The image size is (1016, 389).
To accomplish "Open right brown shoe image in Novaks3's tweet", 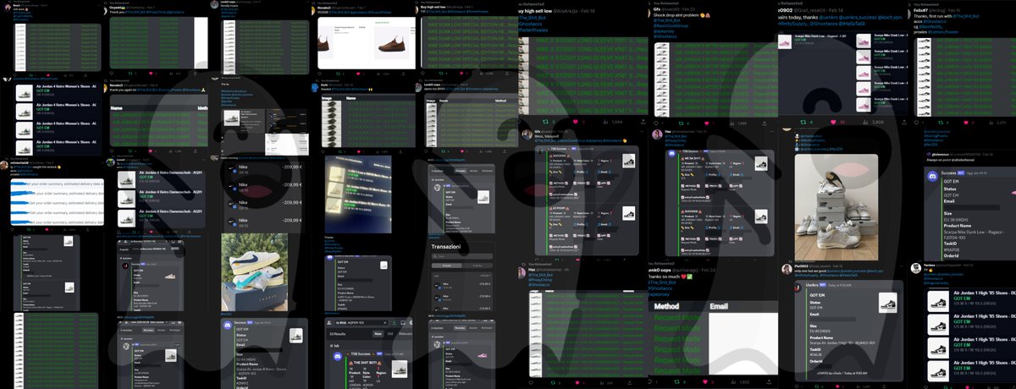I will pos(392,42).
